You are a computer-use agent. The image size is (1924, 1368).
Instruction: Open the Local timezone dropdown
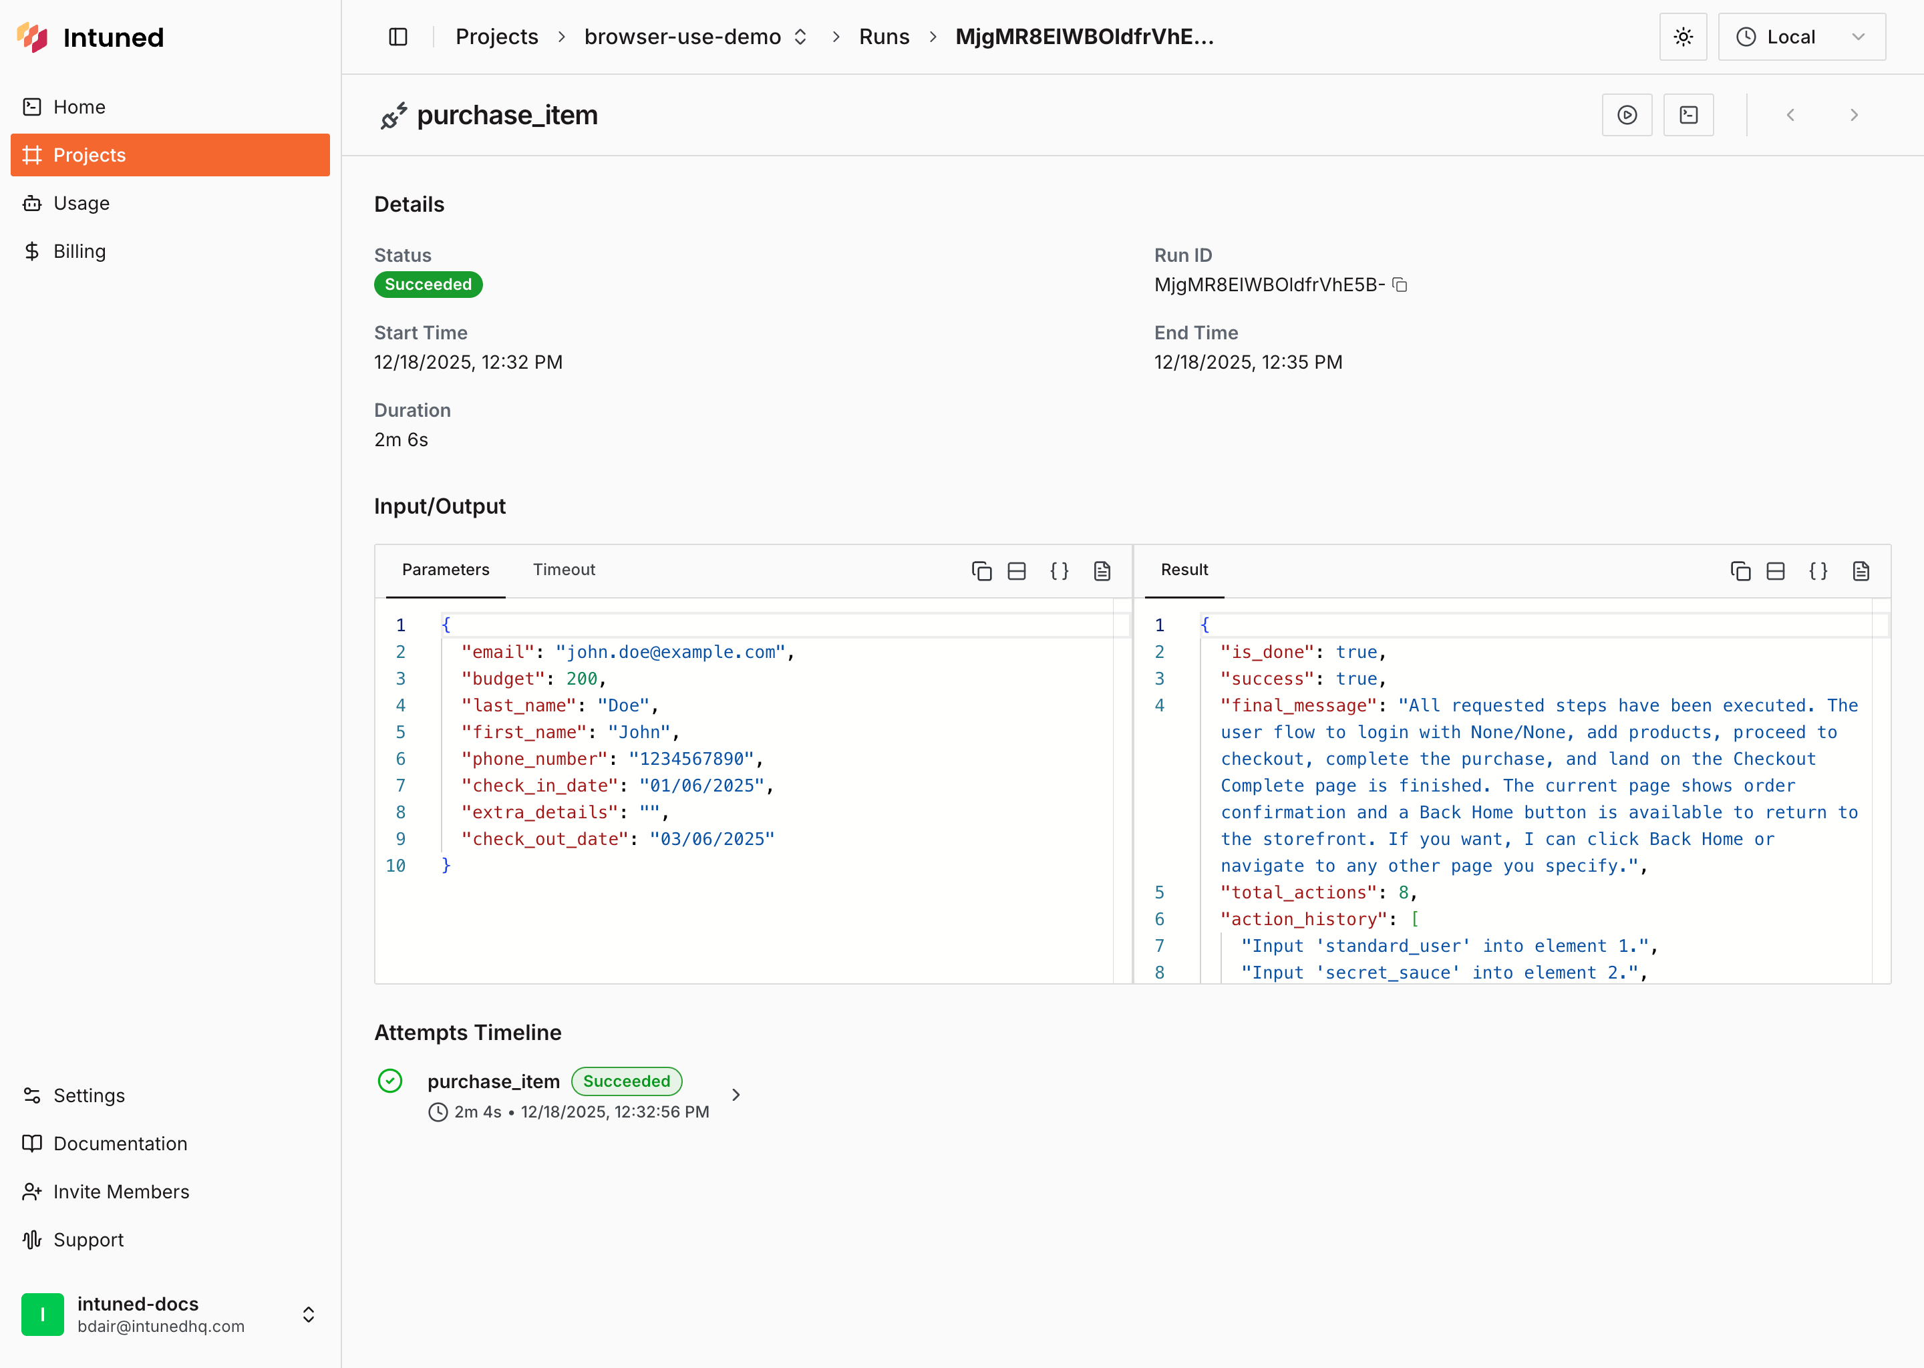1801,37
